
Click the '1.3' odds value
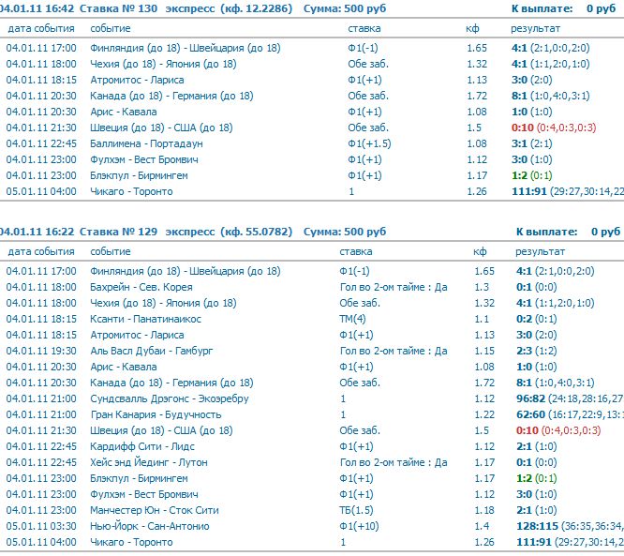coord(482,287)
